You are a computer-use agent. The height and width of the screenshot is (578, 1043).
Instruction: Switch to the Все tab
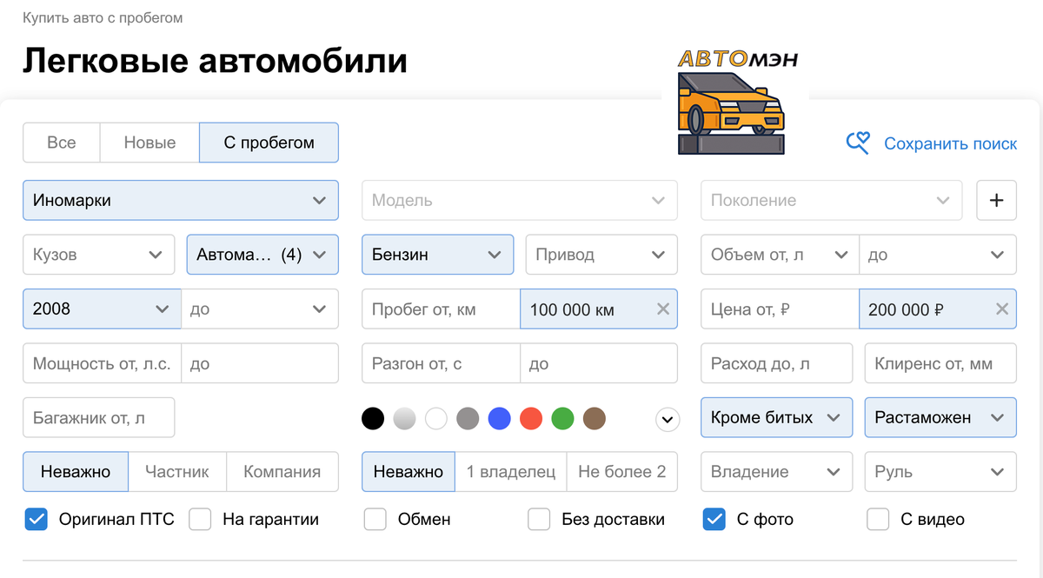click(61, 142)
